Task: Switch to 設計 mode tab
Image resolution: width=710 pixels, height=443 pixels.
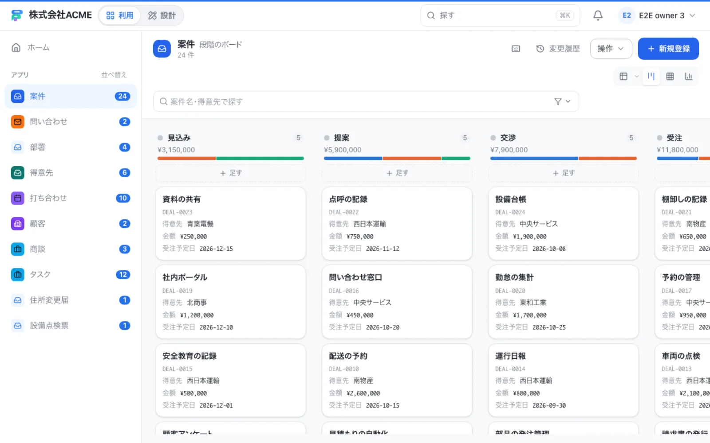Action: click(x=162, y=16)
